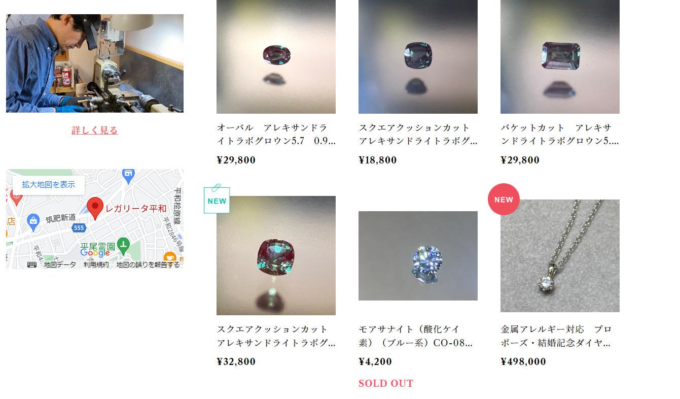Image resolution: width=680 pixels, height=399 pixels.
Task: Open 地図データ map data link
Action: 59,264
